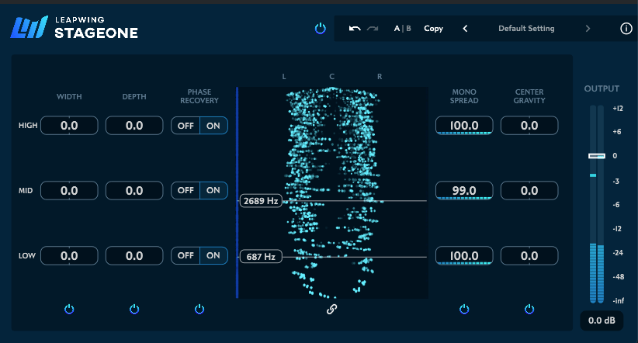638x343 pixels.
Task: Switch Mid band phase recovery to ON
Action: 213,190
